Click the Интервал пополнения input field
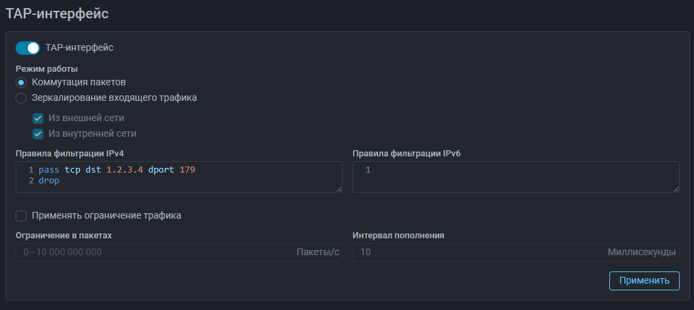694x310 pixels. pyautogui.click(x=474, y=252)
